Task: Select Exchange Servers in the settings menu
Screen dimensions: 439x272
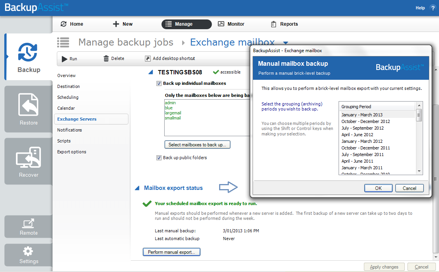Action: [x=91, y=119]
